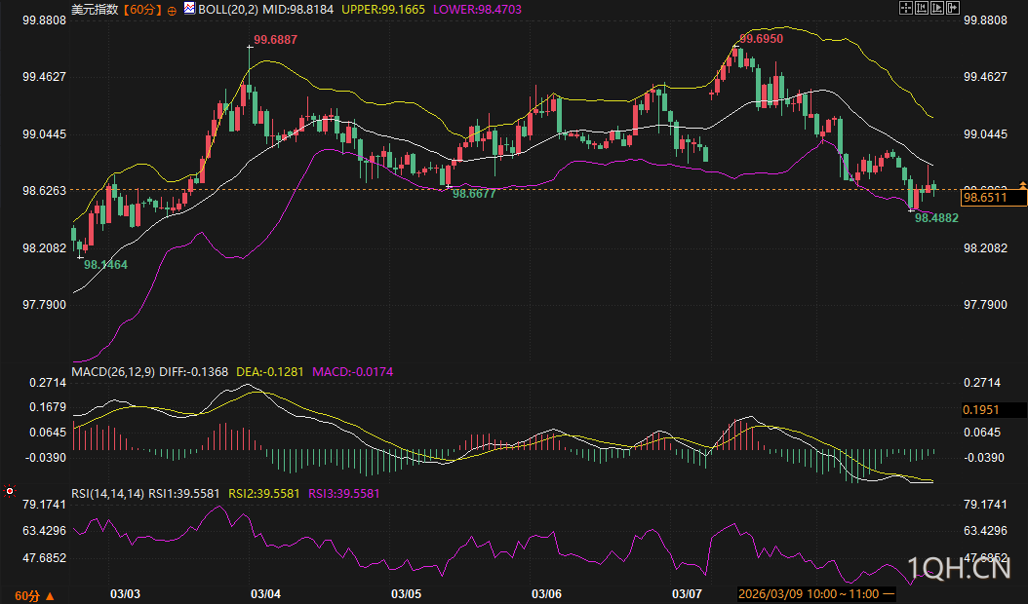Click the 美元指数 symbol name
This screenshot has width=1028, height=604.
(96, 9)
